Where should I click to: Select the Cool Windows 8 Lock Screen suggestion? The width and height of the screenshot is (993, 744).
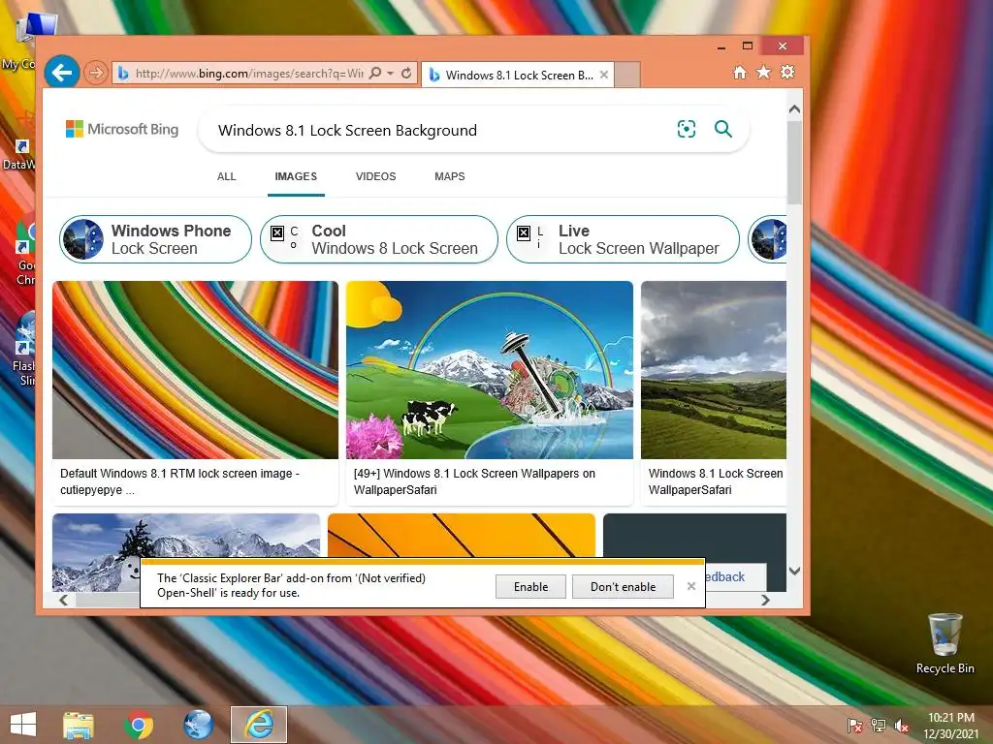pyautogui.click(x=379, y=240)
